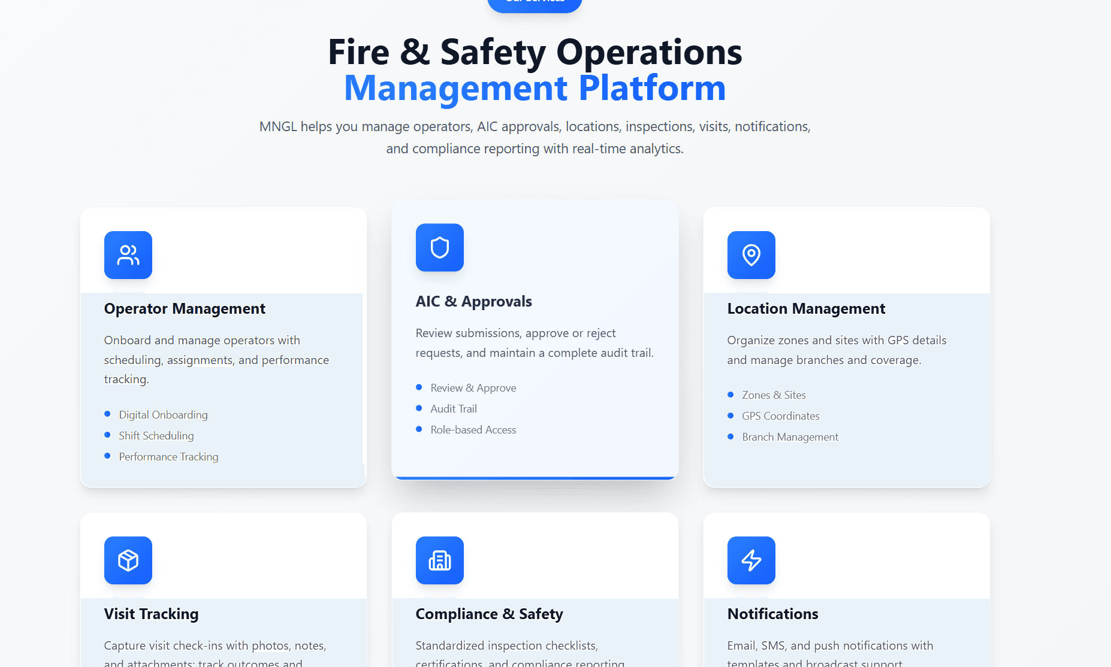
Task: Click the Compliance & Safety building icon
Action: [x=439, y=560]
